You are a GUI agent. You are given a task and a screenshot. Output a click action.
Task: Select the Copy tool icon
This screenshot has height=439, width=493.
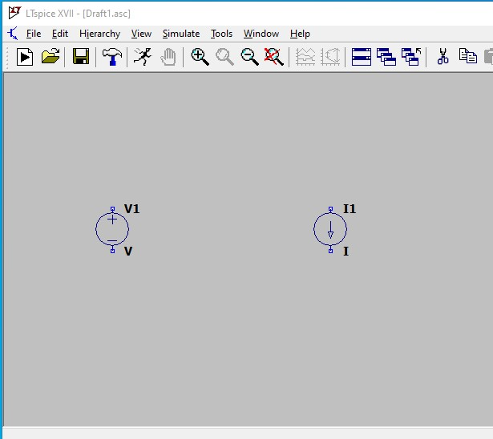tap(468, 56)
